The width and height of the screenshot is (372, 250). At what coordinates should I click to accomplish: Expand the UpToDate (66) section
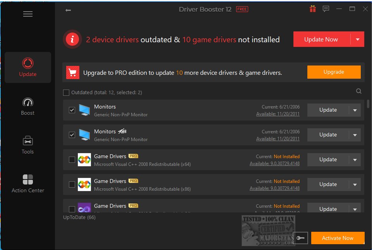pyautogui.click(x=79, y=217)
